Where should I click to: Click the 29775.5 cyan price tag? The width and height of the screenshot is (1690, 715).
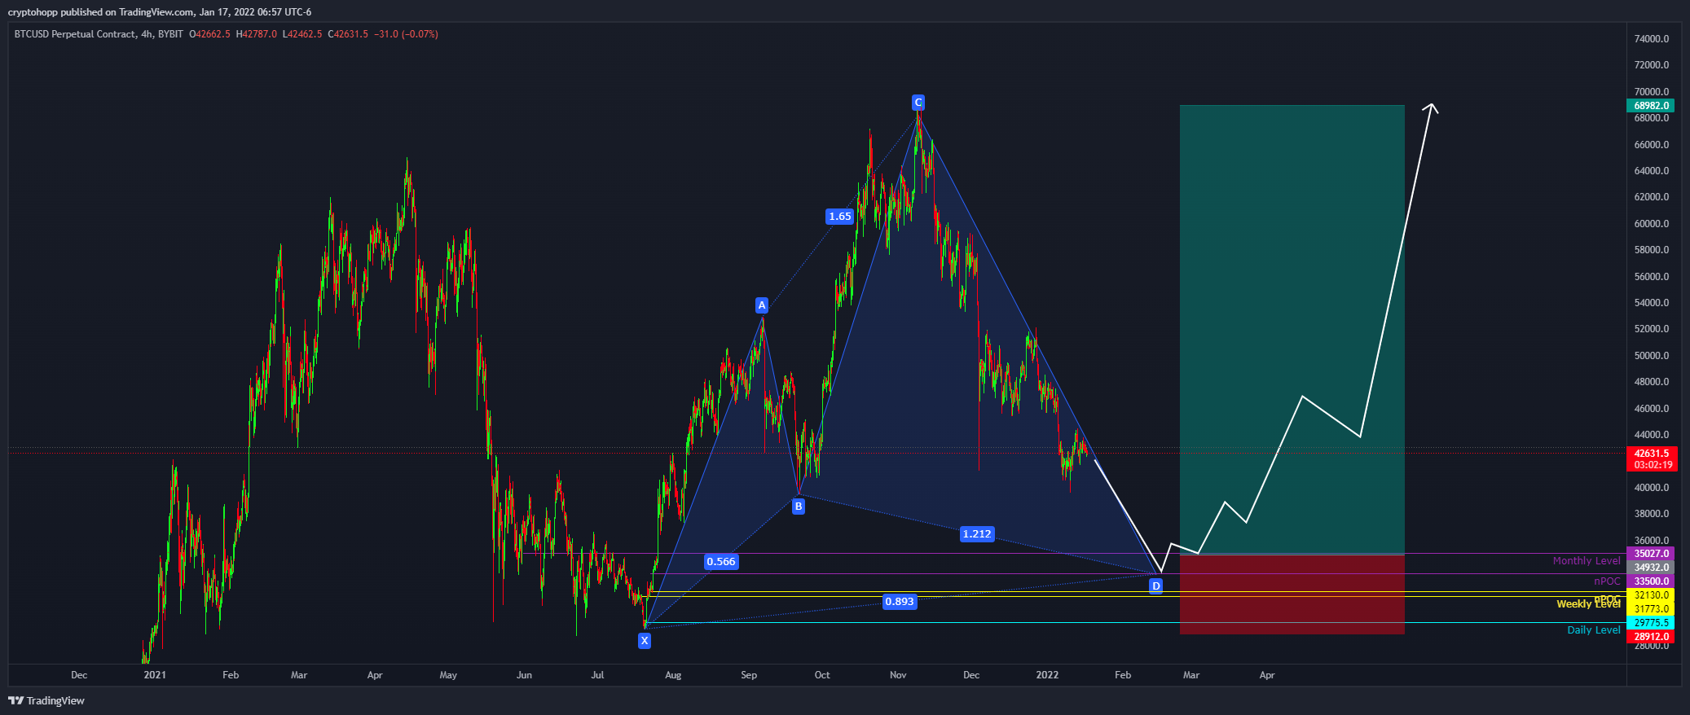click(x=1650, y=623)
